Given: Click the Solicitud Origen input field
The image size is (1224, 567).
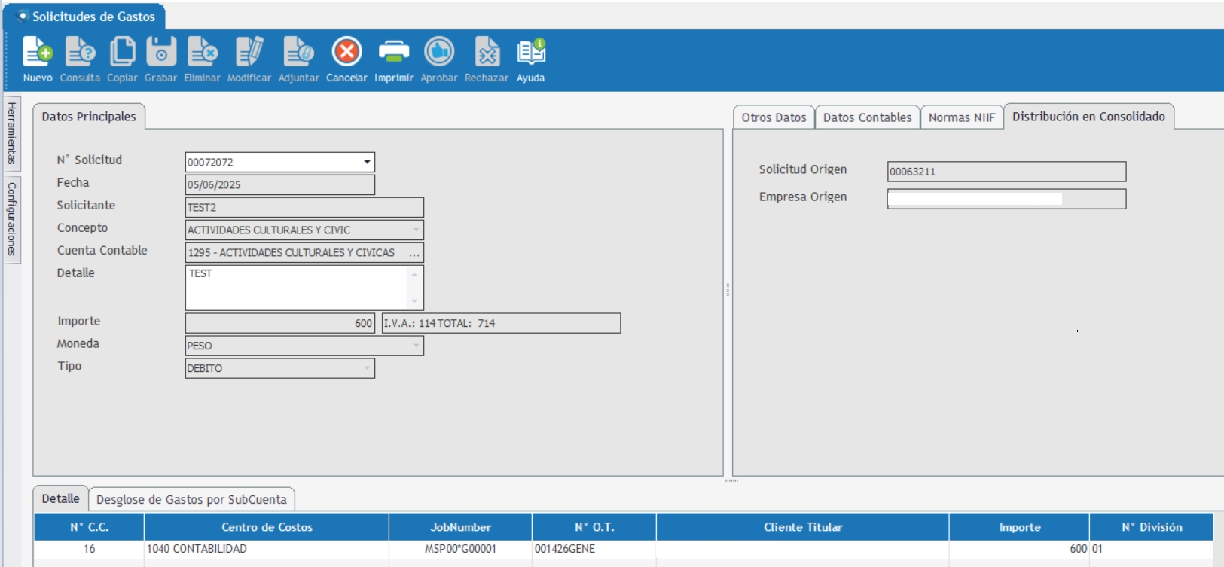Looking at the screenshot, I should pyautogui.click(x=1006, y=172).
